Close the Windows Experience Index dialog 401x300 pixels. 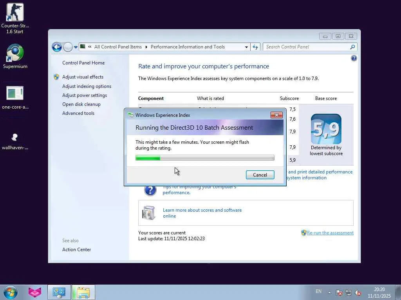coord(276,115)
